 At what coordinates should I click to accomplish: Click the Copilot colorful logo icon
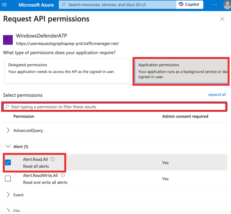coord(181,4)
